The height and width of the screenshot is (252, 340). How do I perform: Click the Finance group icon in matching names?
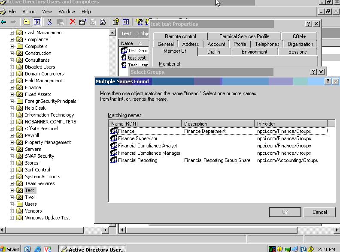click(114, 131)
